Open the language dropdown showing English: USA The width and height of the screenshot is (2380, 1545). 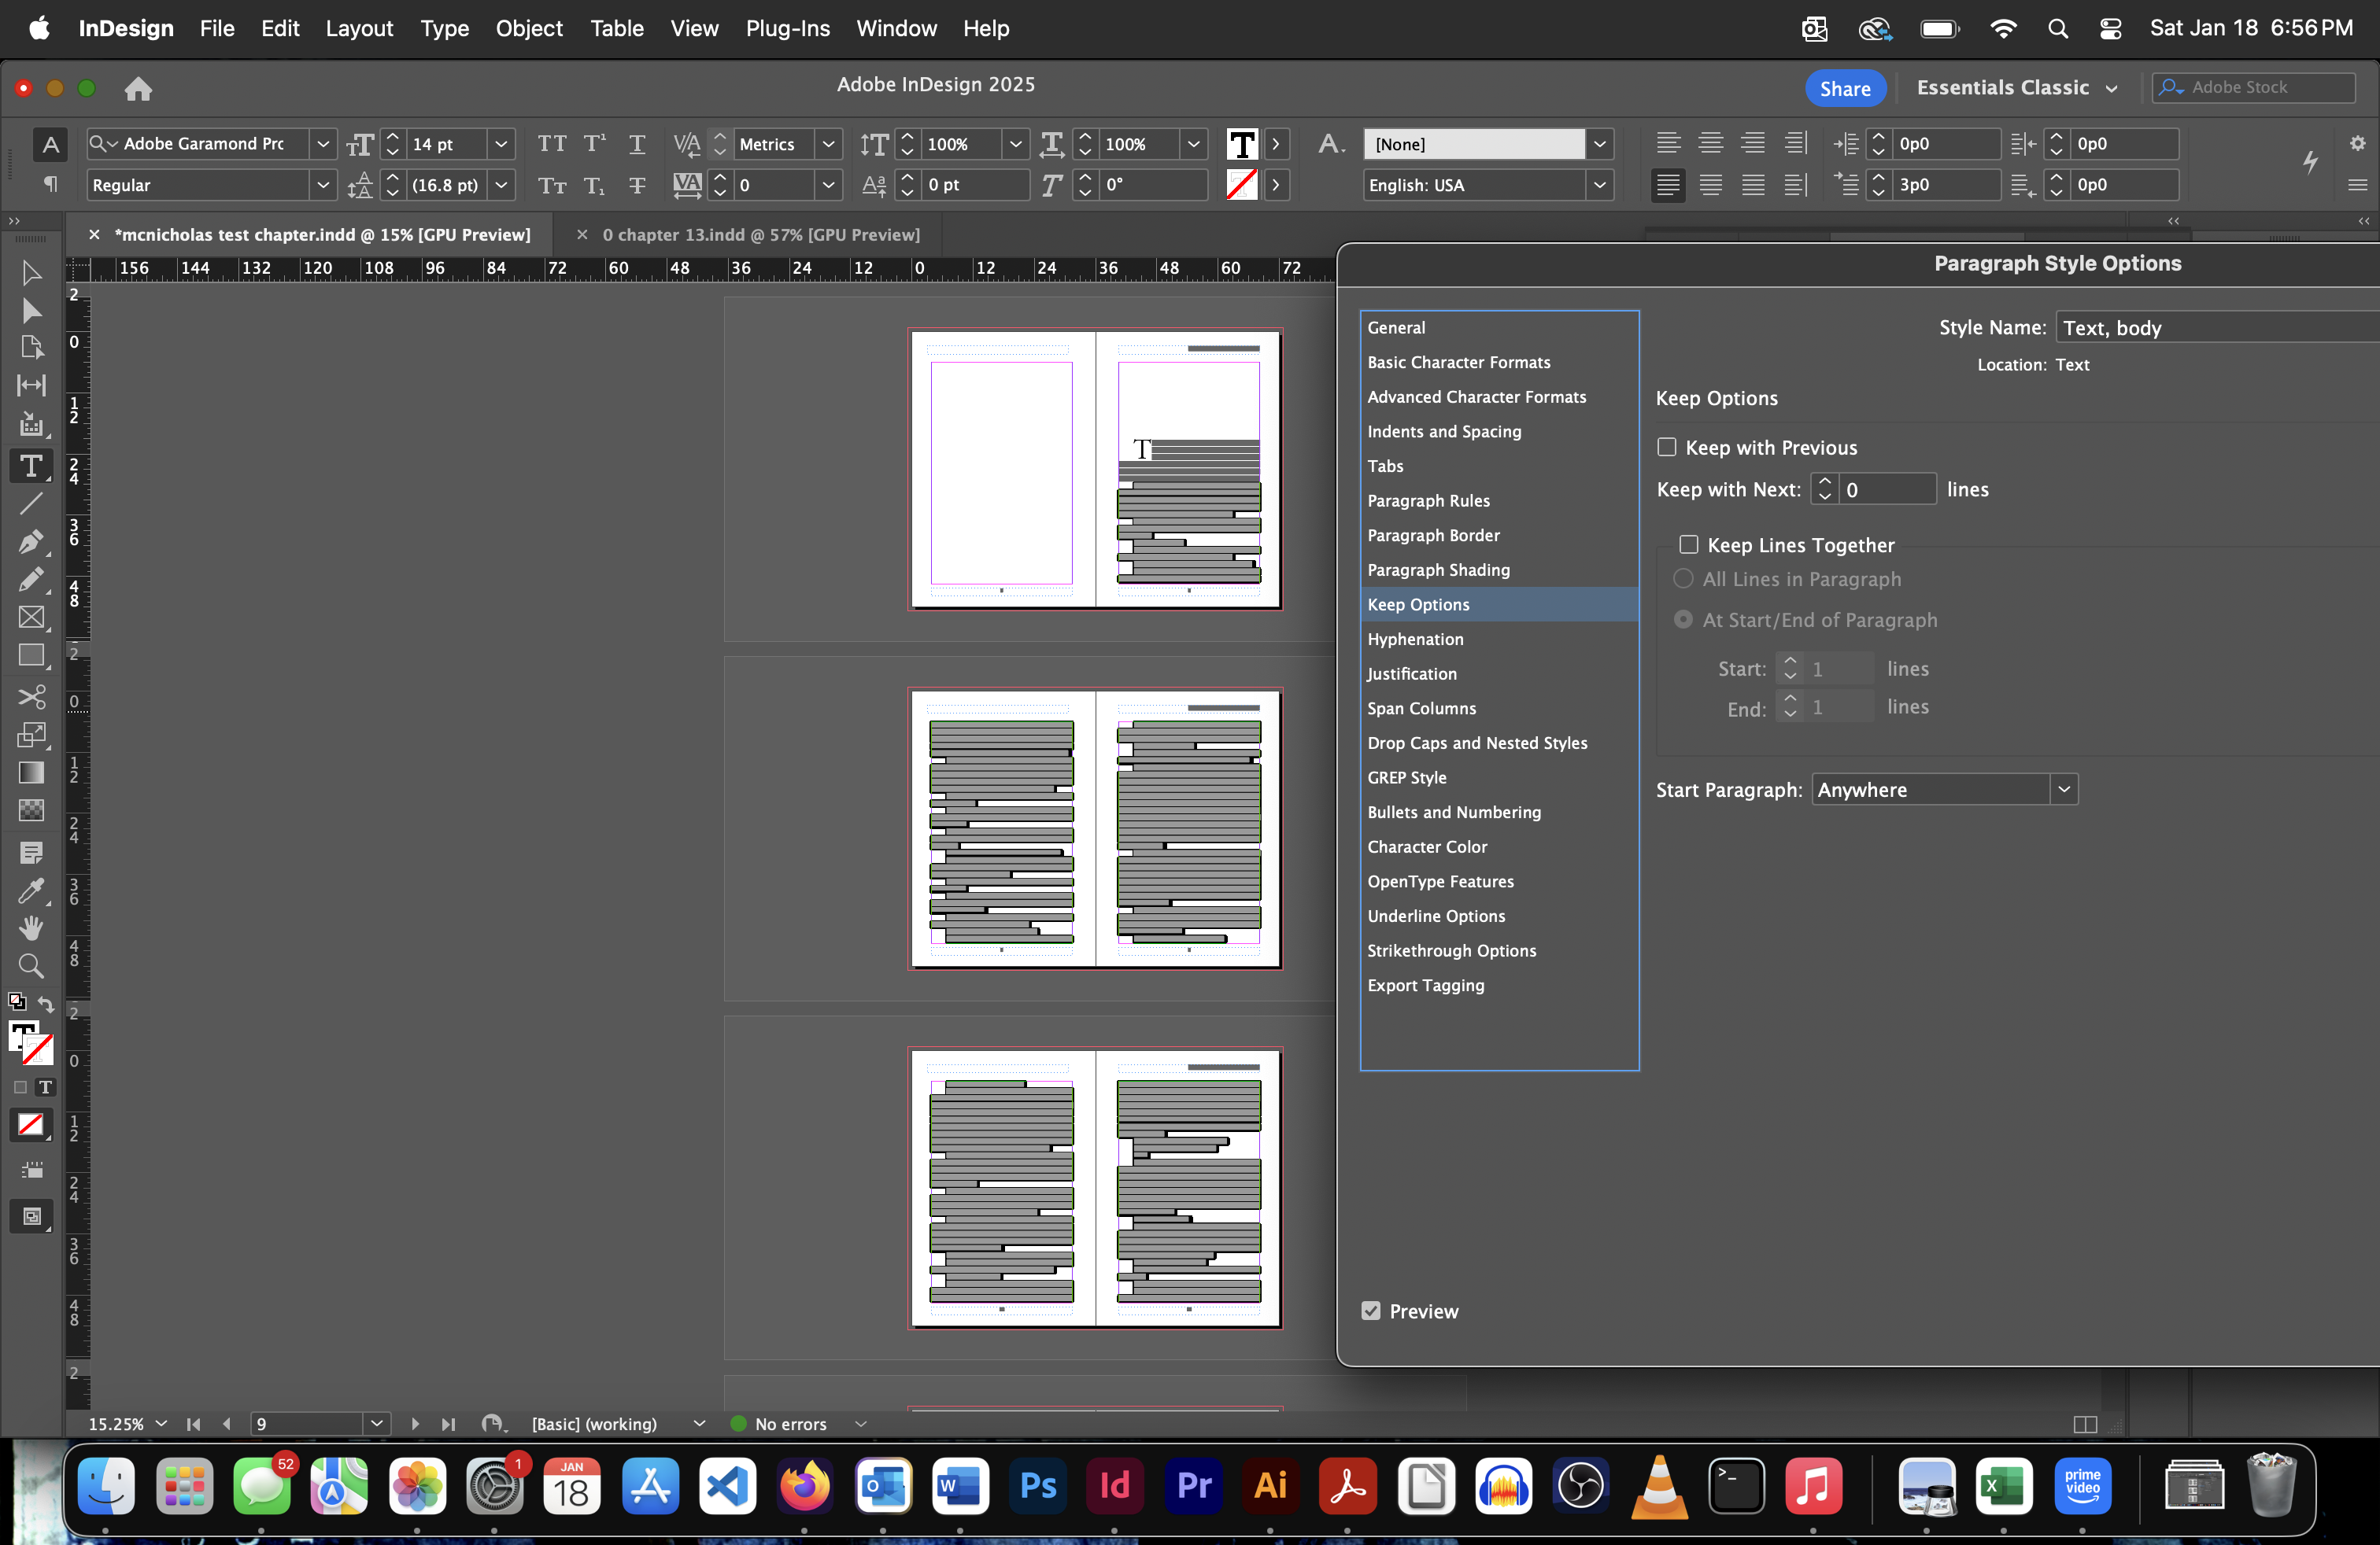1599,185
